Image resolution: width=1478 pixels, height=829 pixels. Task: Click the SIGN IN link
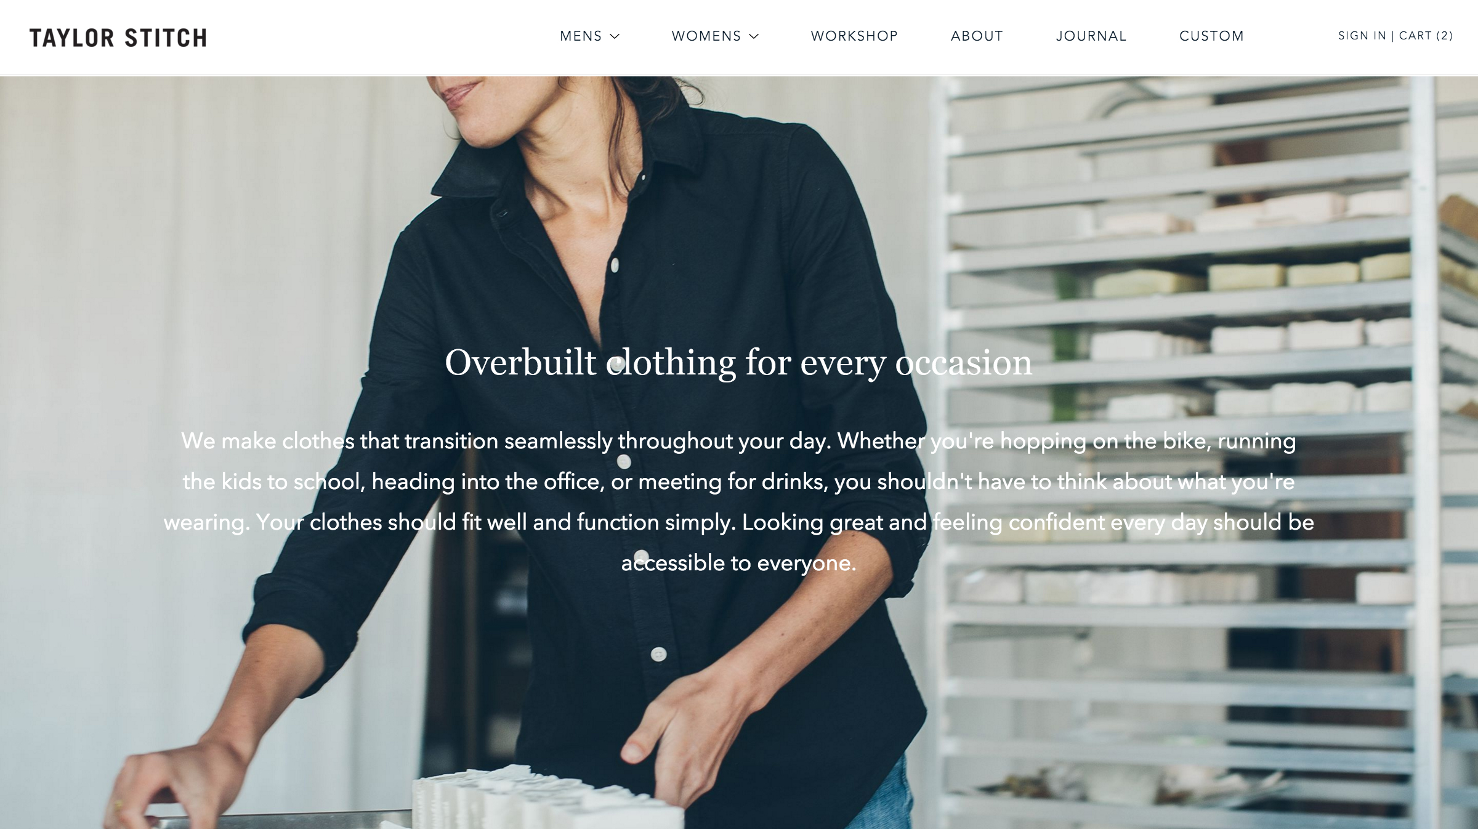1362,36
